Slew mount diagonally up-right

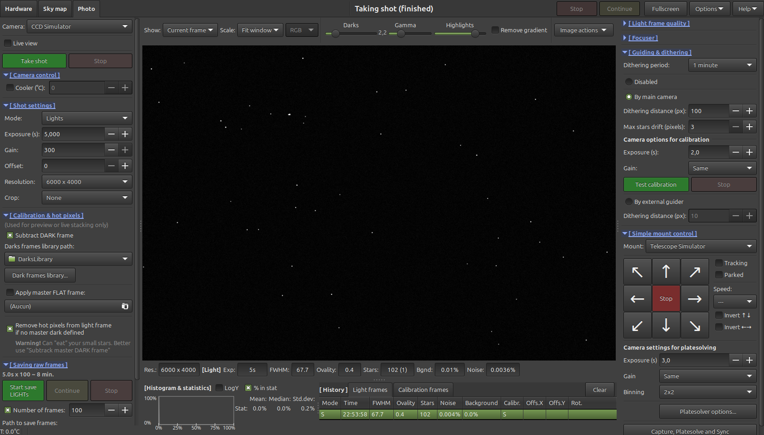tap(694, 272)
